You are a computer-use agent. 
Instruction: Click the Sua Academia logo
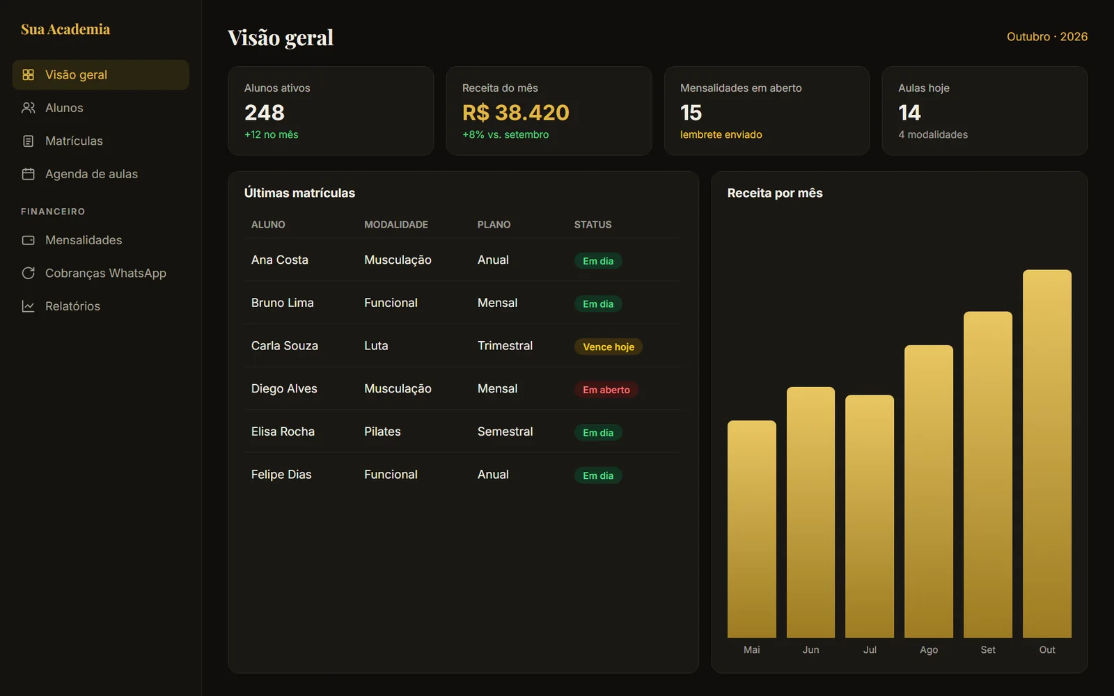point(65,29)
